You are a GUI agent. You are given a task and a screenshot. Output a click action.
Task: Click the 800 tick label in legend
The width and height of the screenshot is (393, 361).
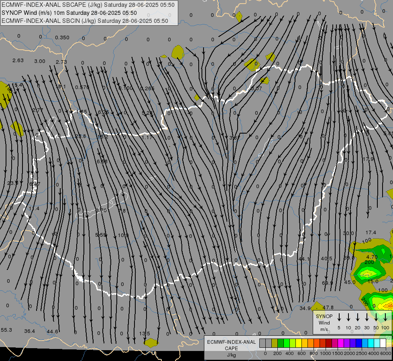tap(314, 353)
